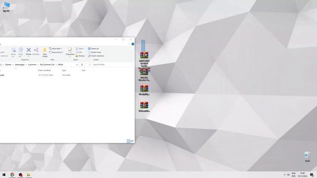This screenshot has width=317, height=178.
Task: Refresh the Mods folder view
Action: coord(82,65)
